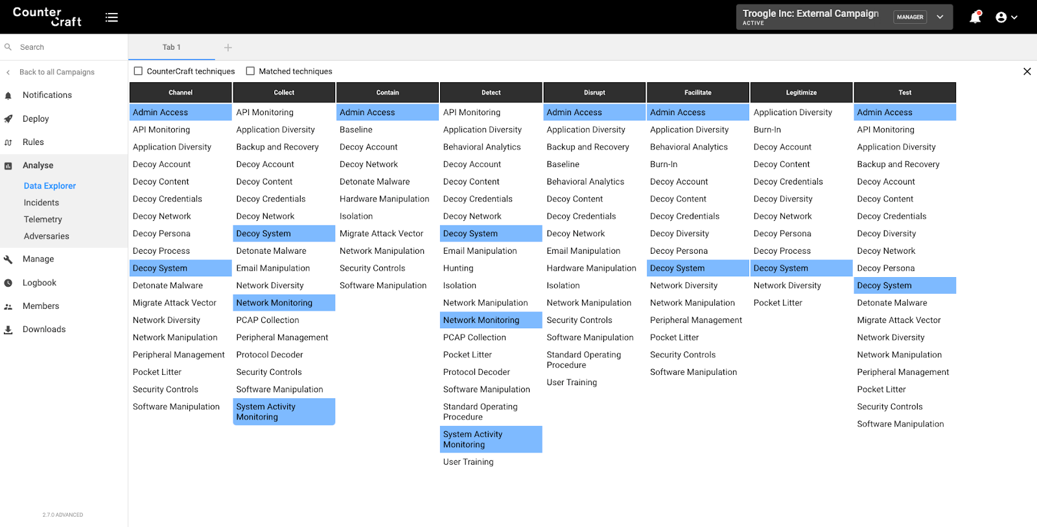Image resolution: width=1037 pixels, height=527 pixels.
Task: Click the CounterCraft logo
Action: pyautogui.click(x=47, y=17)
